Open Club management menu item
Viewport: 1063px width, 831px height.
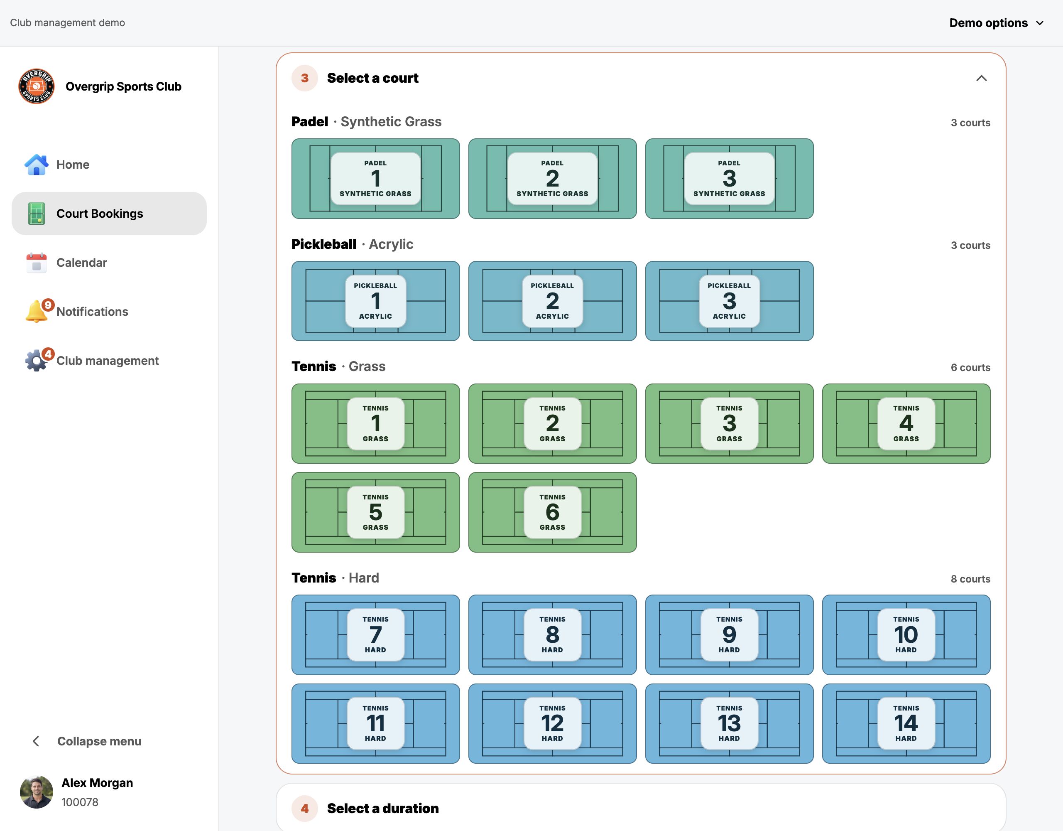click(109, 361)
